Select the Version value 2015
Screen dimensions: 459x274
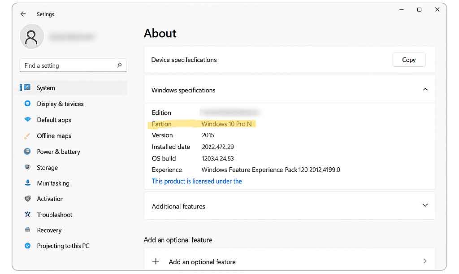point(208,135)
